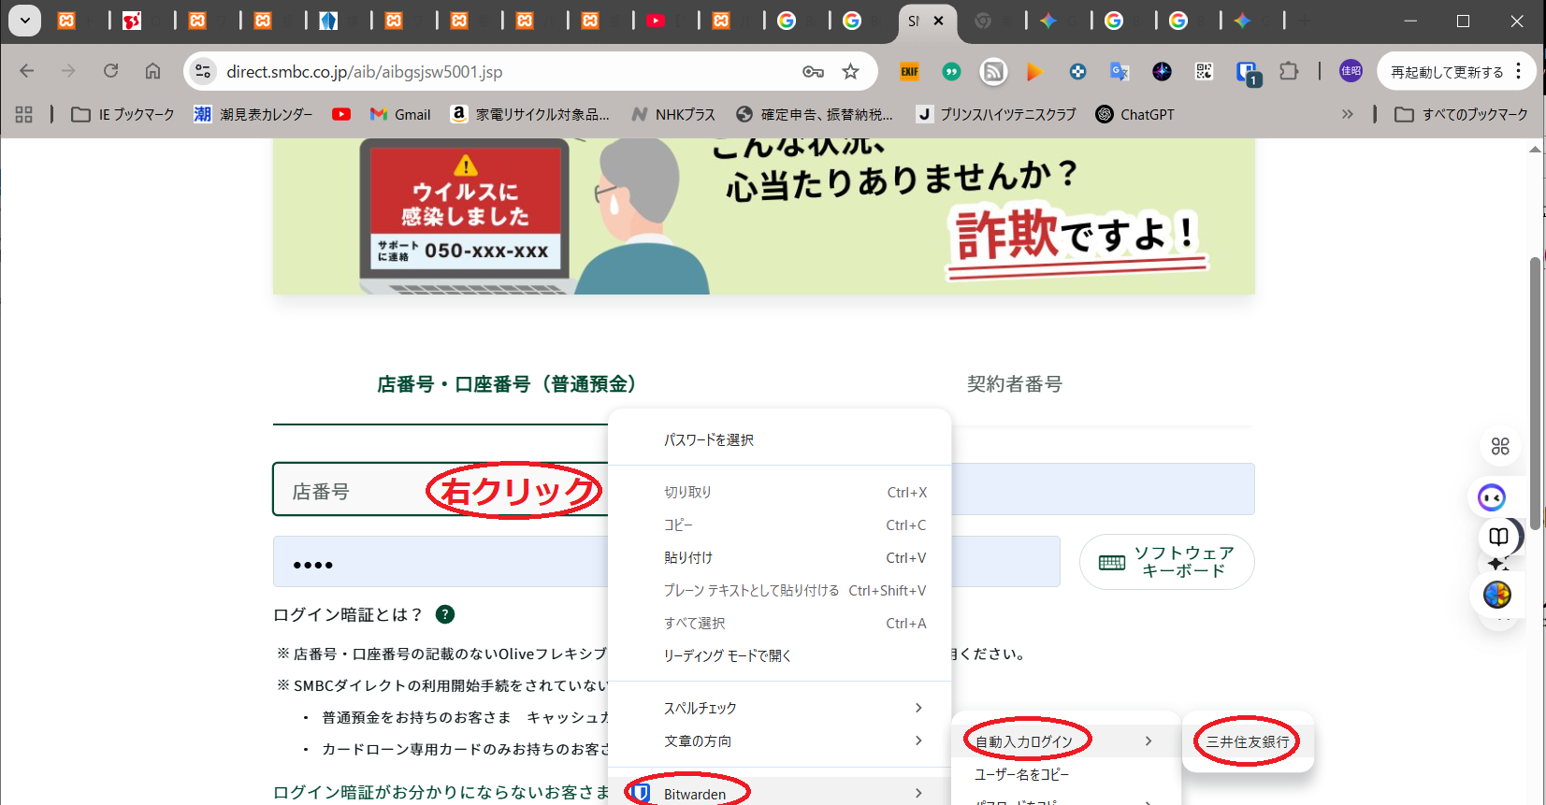Open the QR code extension
Image resolution: width=1546 pixels, height=805 pixels.
(1204, 72)
